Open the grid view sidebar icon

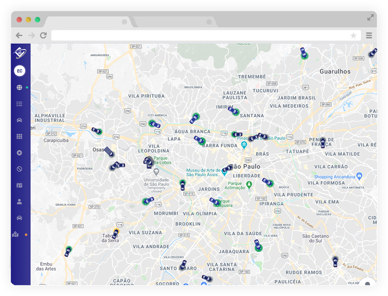pos(19,136)
